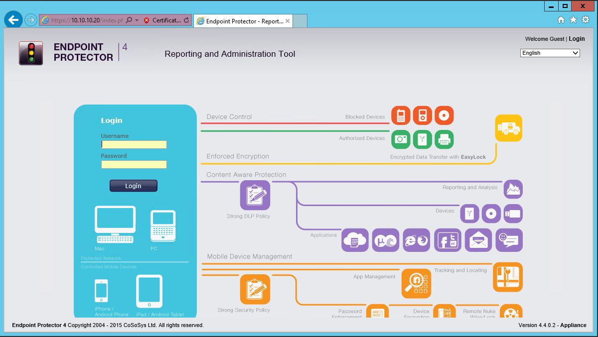Click the green printer Authorized Devices icon
This screenshot has height=337, width=598.
coord(444,139)
